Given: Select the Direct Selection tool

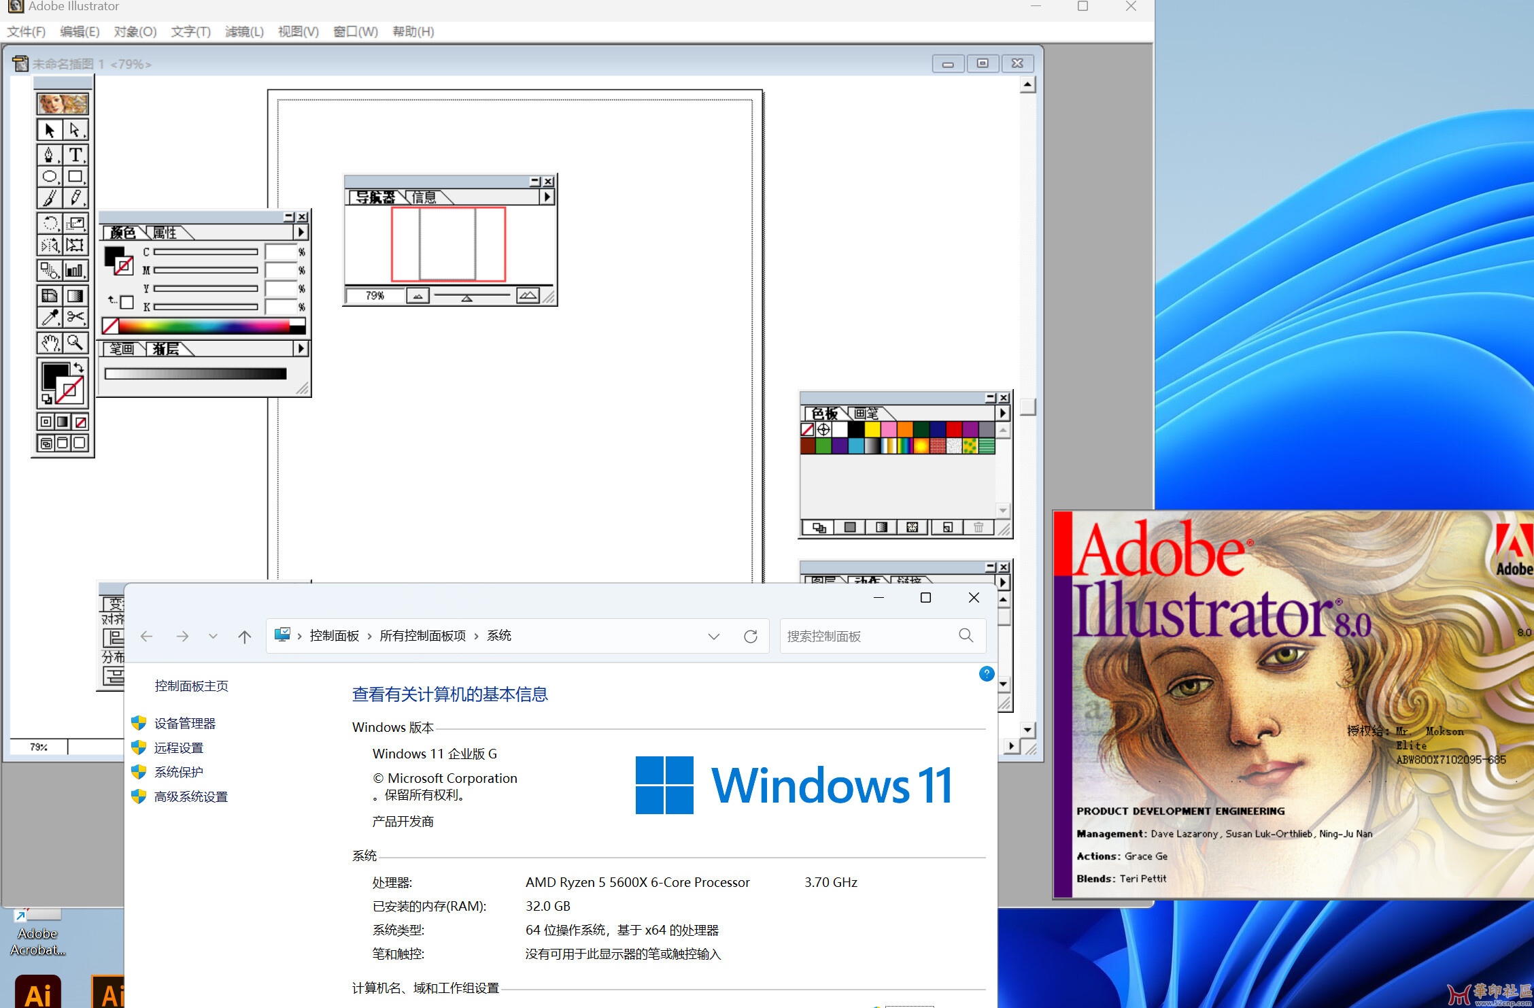Looking at the screenshot, I should pyautogui.click(x=75, y=130).
